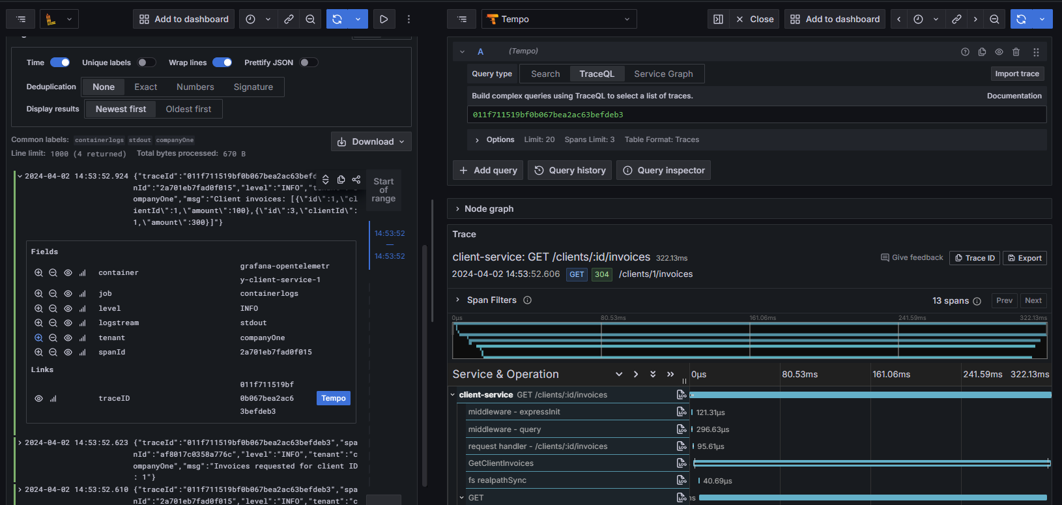Open ad-hoc statistics for logstream field
This screenshot has width=1062, height=505.
click(x=83, y=323)
